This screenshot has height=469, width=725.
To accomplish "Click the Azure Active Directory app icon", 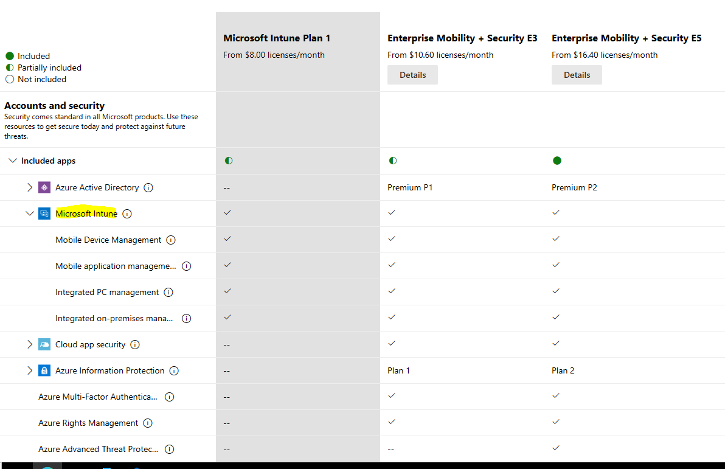I will [x=44, y=187].
